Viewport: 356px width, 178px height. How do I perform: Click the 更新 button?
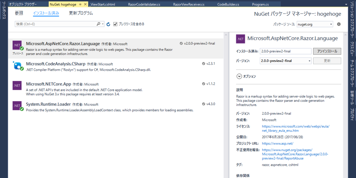[327, 61]
